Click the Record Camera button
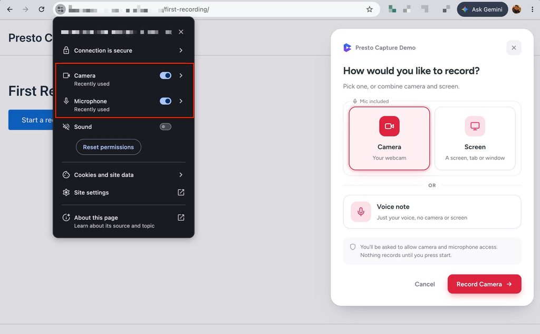The image size is (540, 334). point(484,284)
